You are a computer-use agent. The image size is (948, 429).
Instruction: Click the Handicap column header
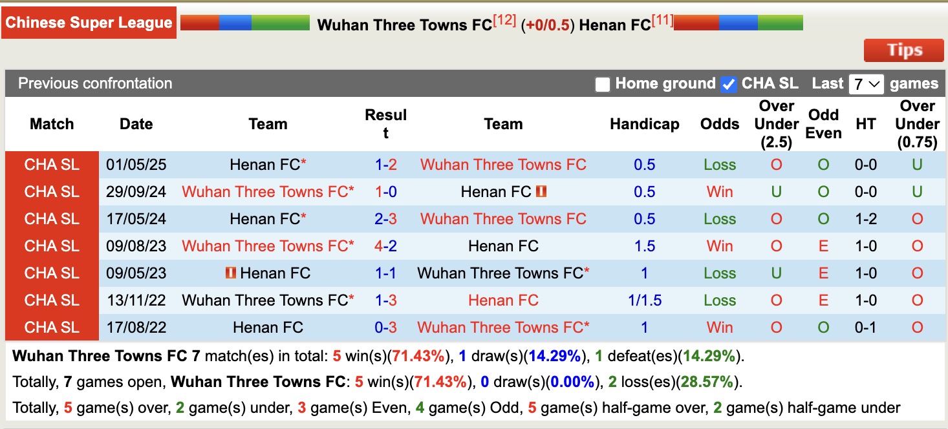(x=644, y=123)
